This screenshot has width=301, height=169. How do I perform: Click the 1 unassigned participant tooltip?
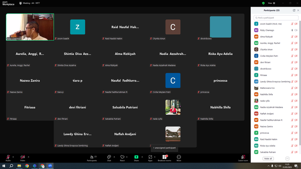[x=164, y=148]
